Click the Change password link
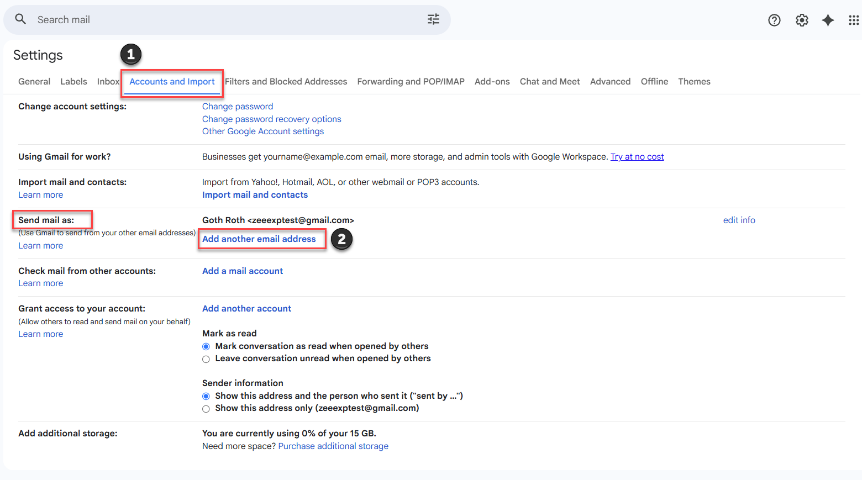The height and width of the screenshot is (480, 862). pyautogui.click(x=238, y=107)
